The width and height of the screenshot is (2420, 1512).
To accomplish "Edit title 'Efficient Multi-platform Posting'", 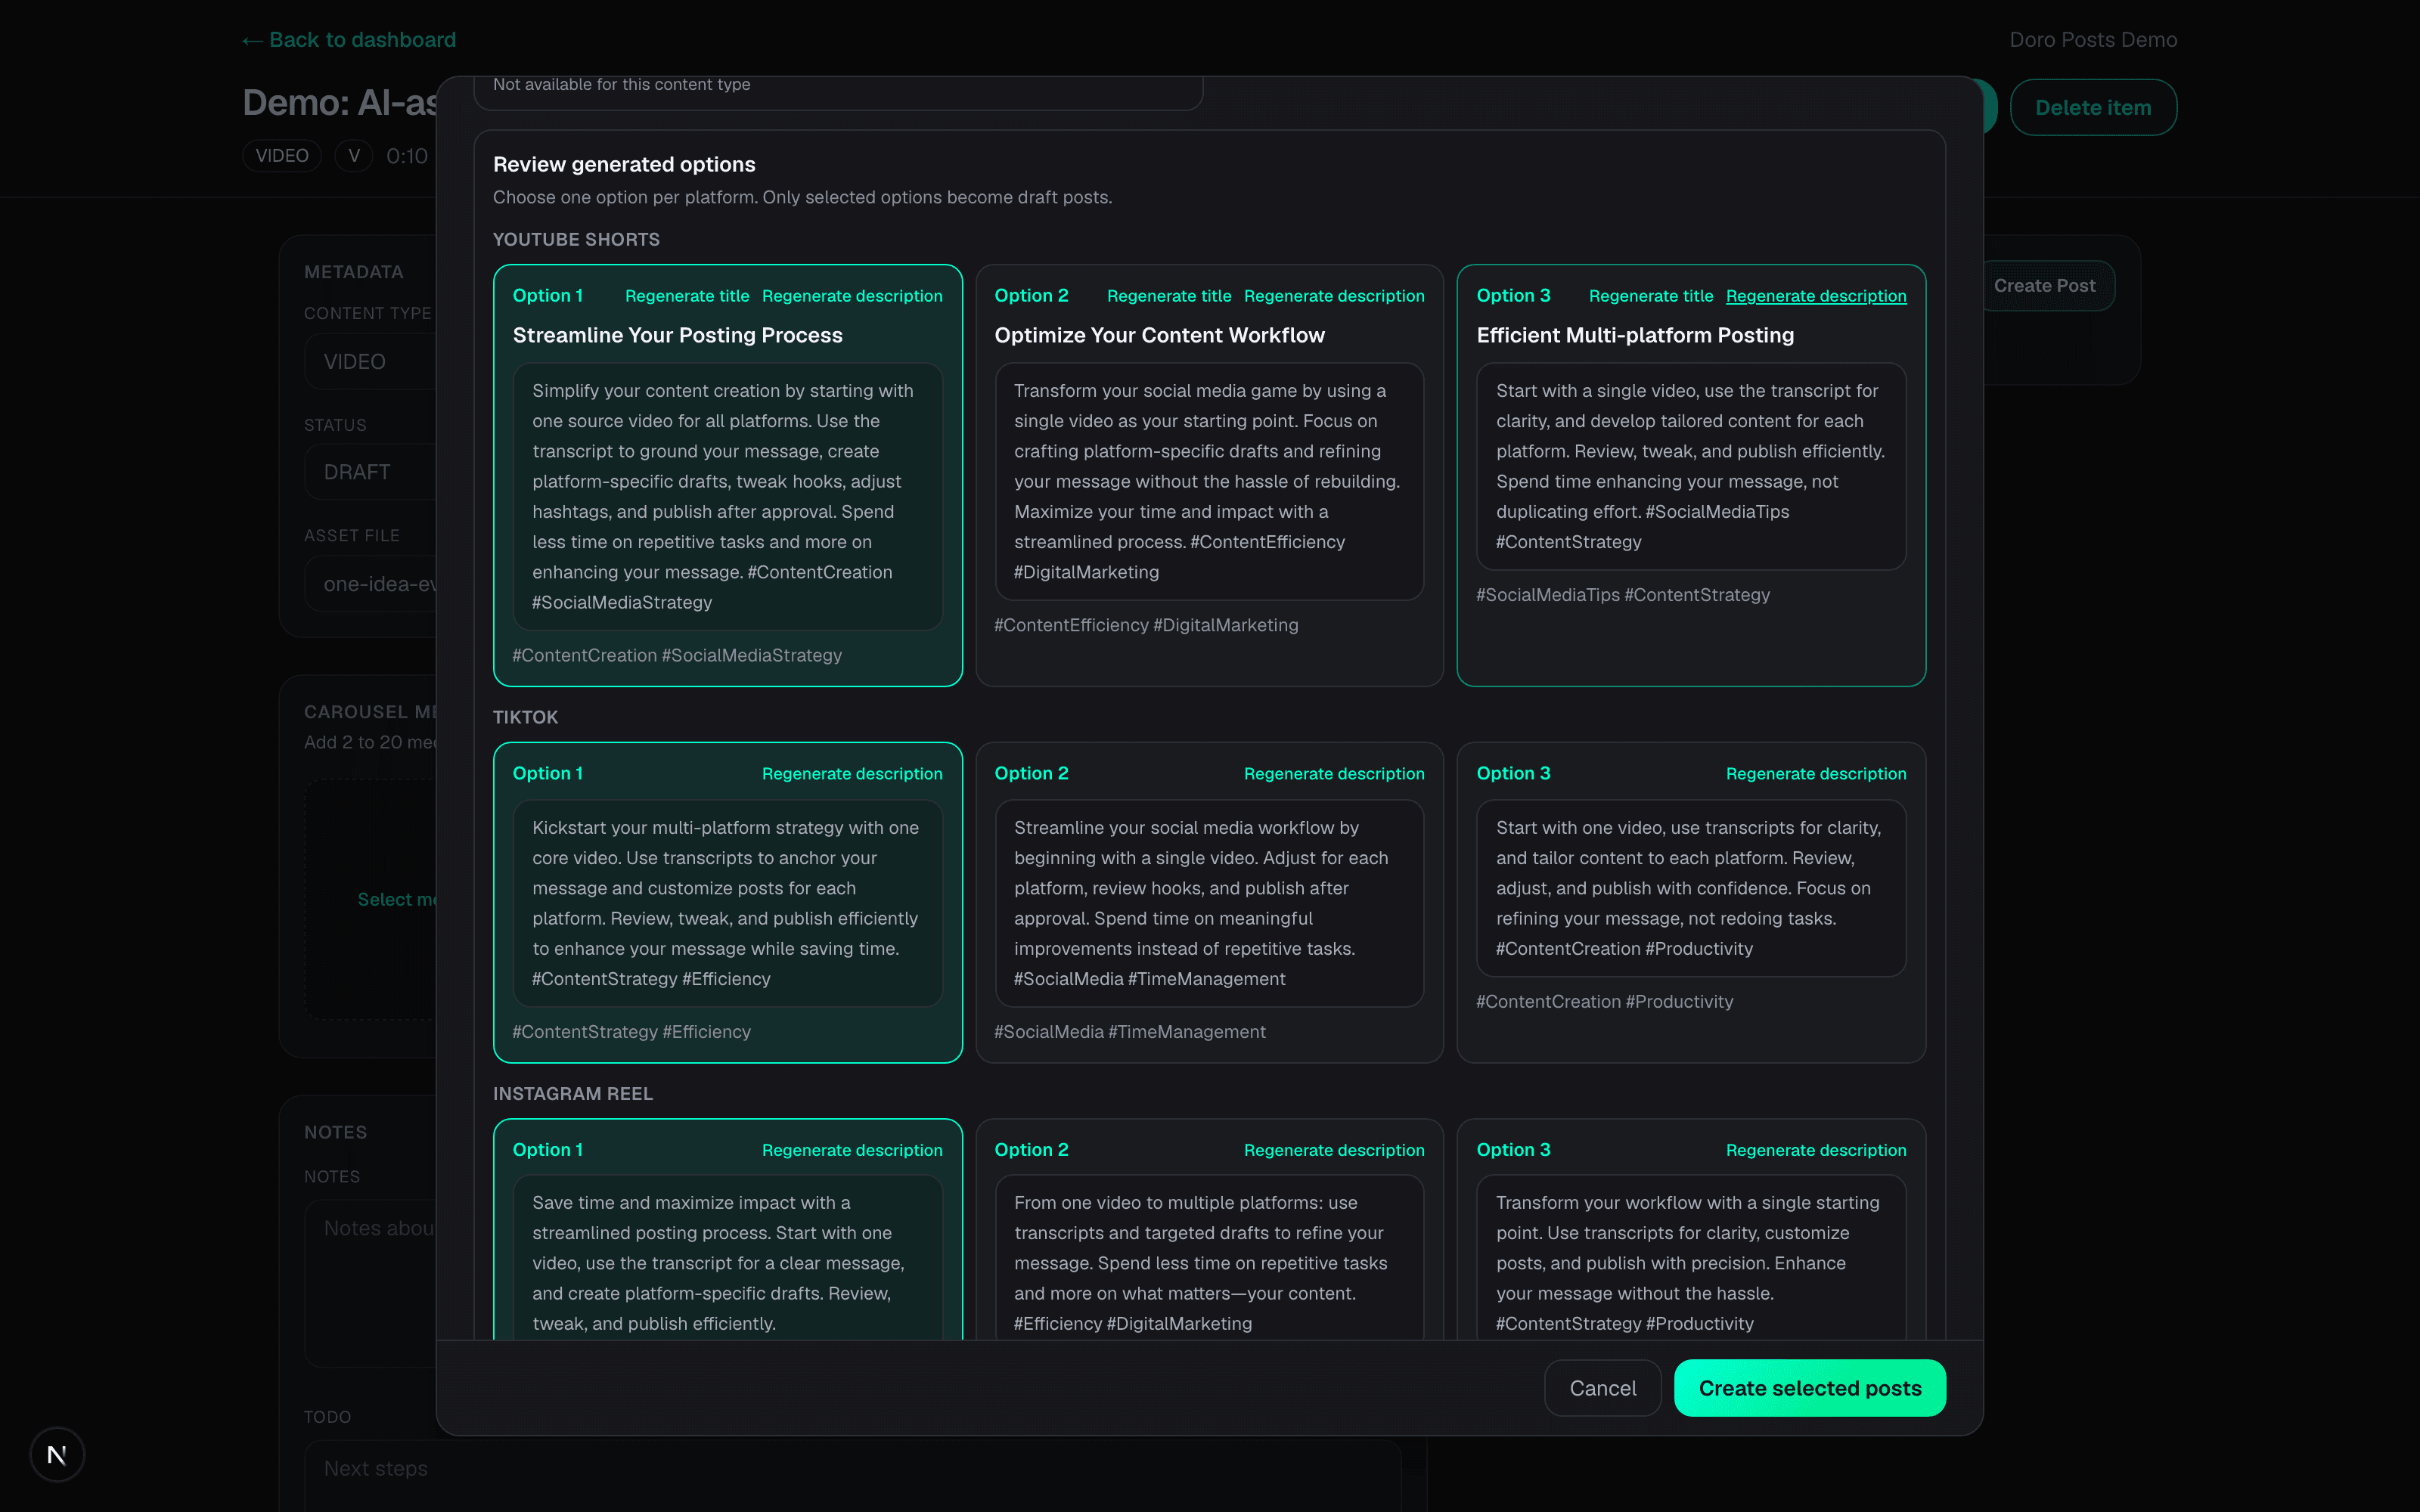I will coord(1635,336).
